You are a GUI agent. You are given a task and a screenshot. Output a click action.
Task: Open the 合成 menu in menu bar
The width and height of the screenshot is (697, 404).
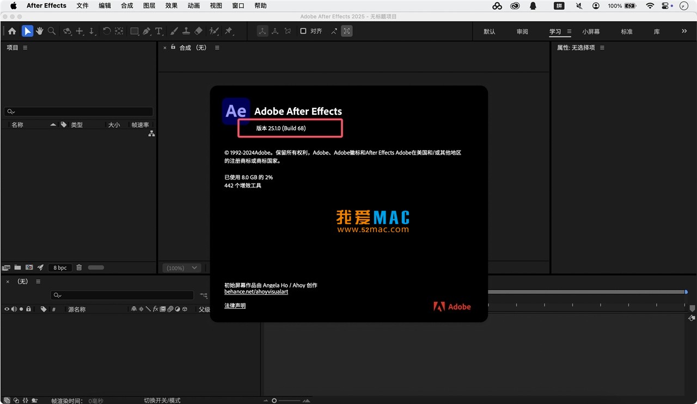point(127,6)
